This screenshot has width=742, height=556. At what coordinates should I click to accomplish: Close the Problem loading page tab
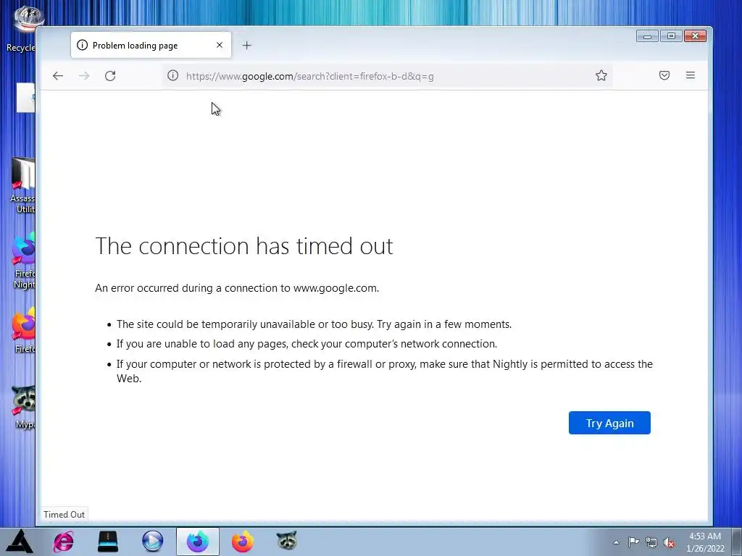220,45
